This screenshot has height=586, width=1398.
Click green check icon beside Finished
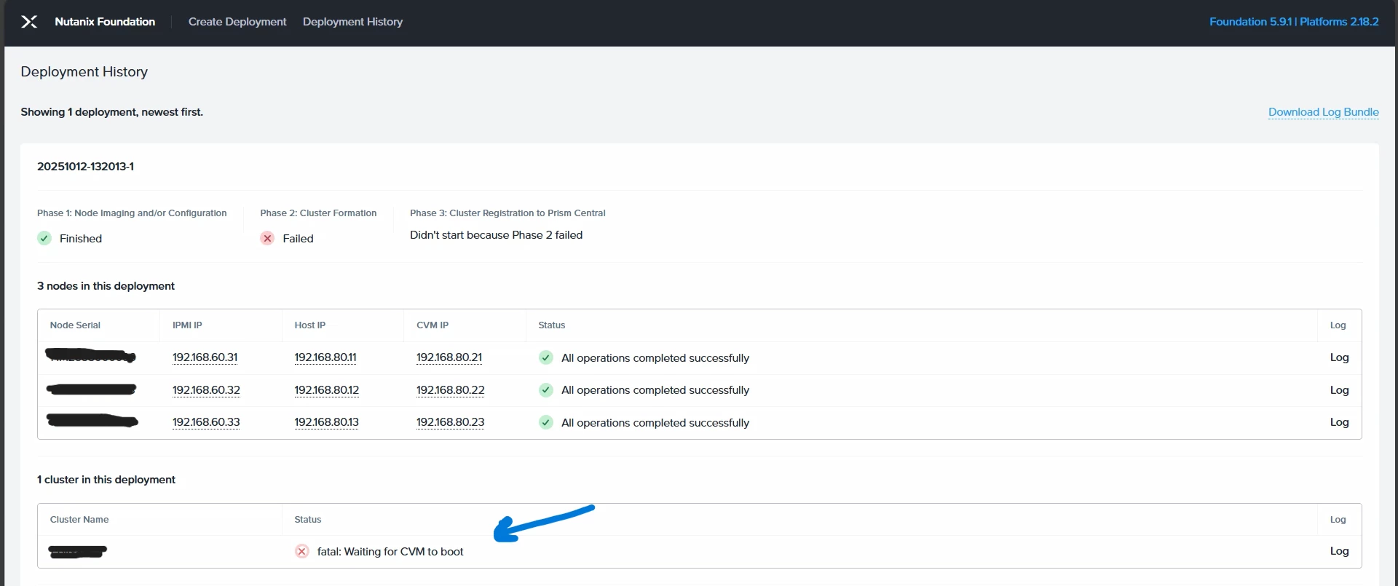coord(44,238)
